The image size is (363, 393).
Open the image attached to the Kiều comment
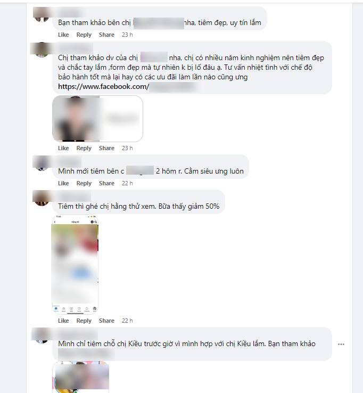point(81,377)
